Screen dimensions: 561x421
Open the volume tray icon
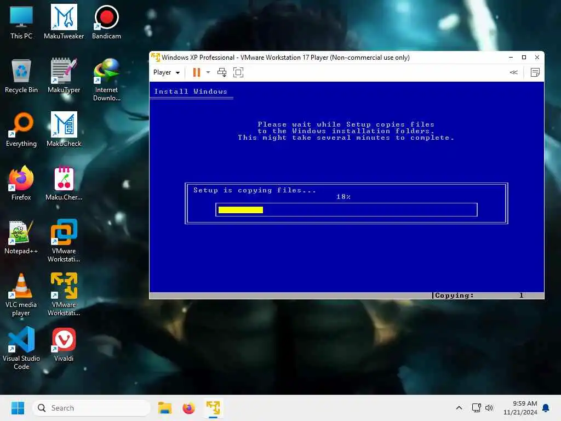tap(489, 408)
